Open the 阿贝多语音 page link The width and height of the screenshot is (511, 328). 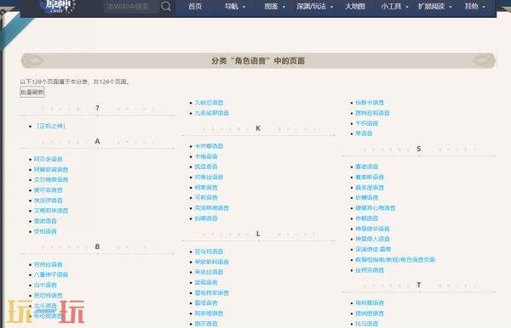(48, 159)
